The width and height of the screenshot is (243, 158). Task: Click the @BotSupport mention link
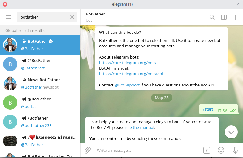click(127, 85)
